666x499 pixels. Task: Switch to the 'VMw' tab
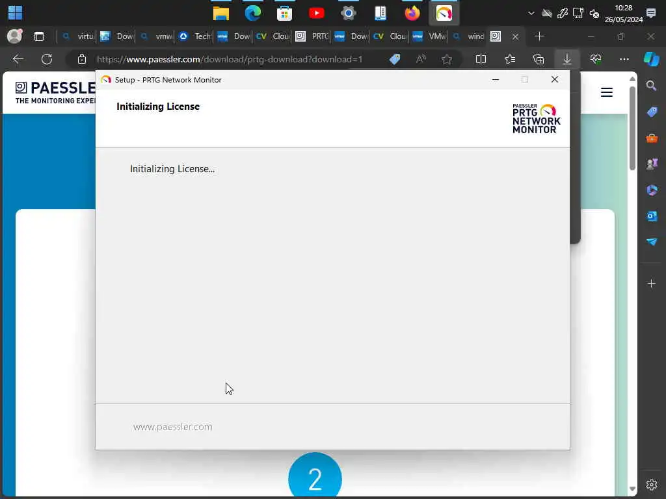(x=429, y=36)
